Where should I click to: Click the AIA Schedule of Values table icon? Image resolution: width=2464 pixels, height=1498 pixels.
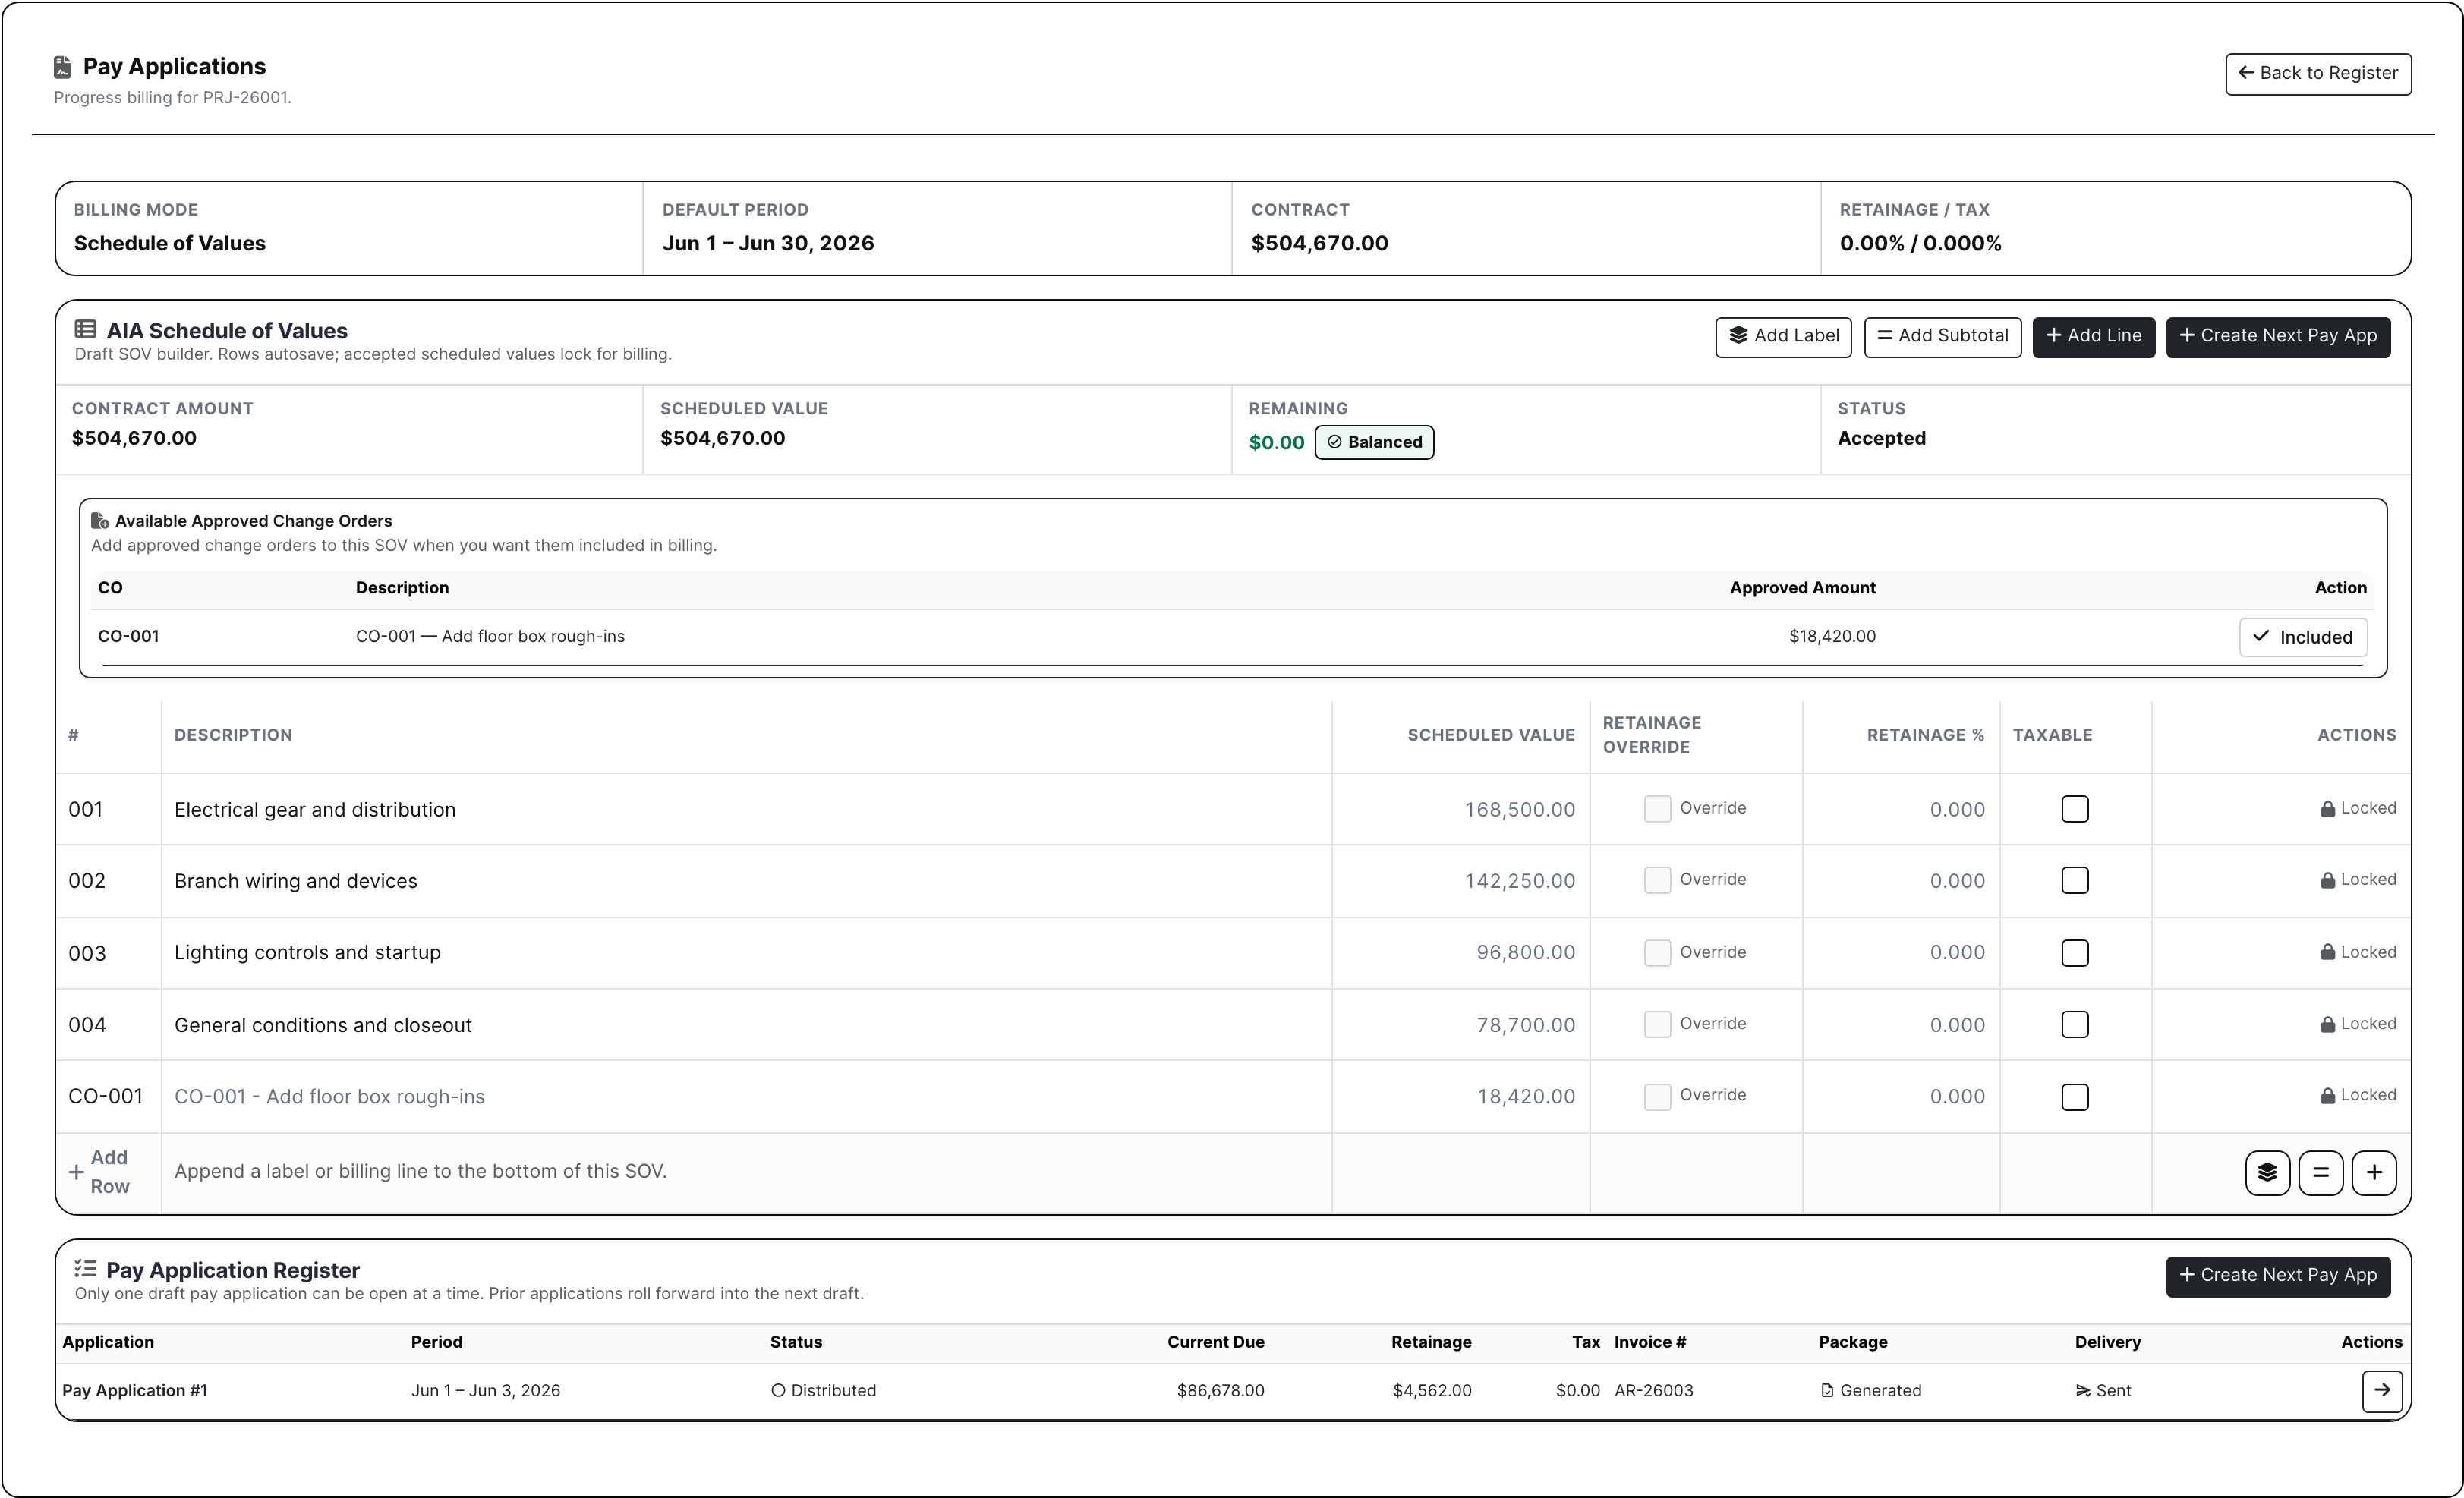pyautogui.click(x=86, y=329)
